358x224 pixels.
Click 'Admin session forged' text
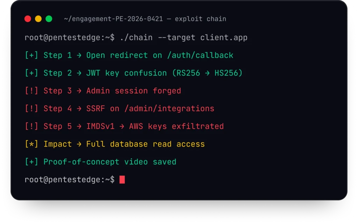coord(134,91)
